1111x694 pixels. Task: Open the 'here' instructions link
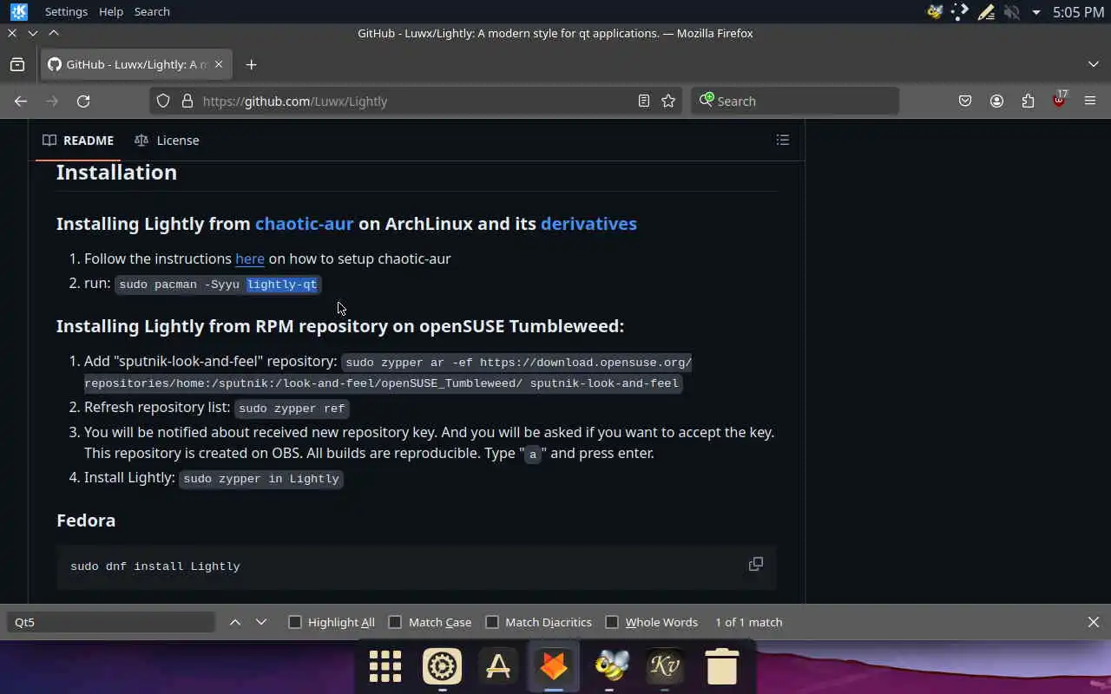pyautogui.click(x=250, y=259)
